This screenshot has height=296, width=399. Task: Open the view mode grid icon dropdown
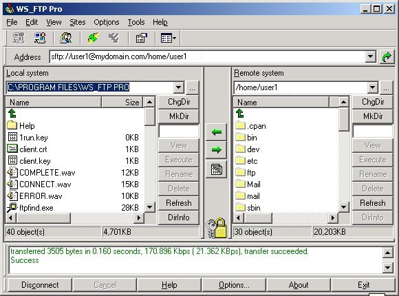pos(169,39)
